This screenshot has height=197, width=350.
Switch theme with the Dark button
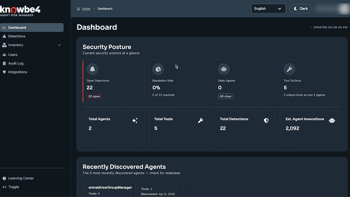pyautogui.click(x=301, y=9)
